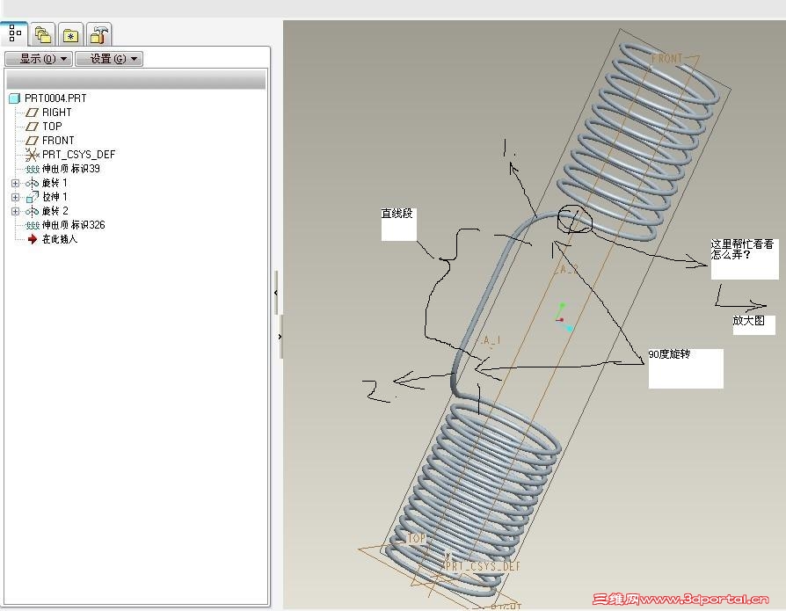Image resolution: width=786 pixels, height=611 pixels.
Task: Open the 设置(G) dropdown menu
Action: coord(109,59)
